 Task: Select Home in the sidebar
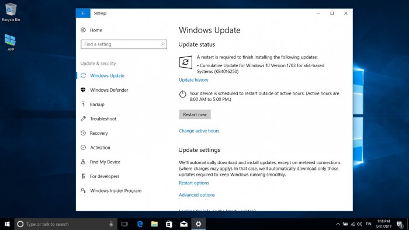pos(96,30)
